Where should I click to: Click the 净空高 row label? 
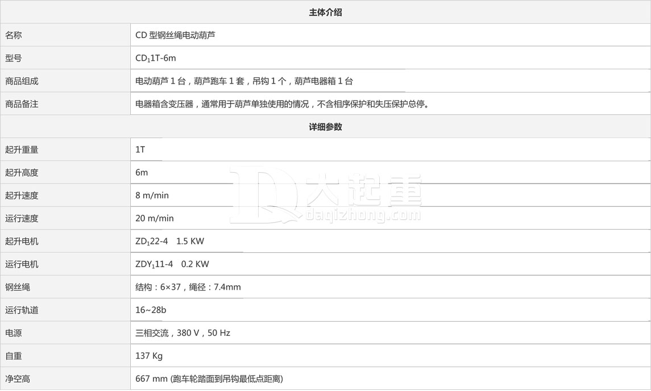(x=18, y=379)
